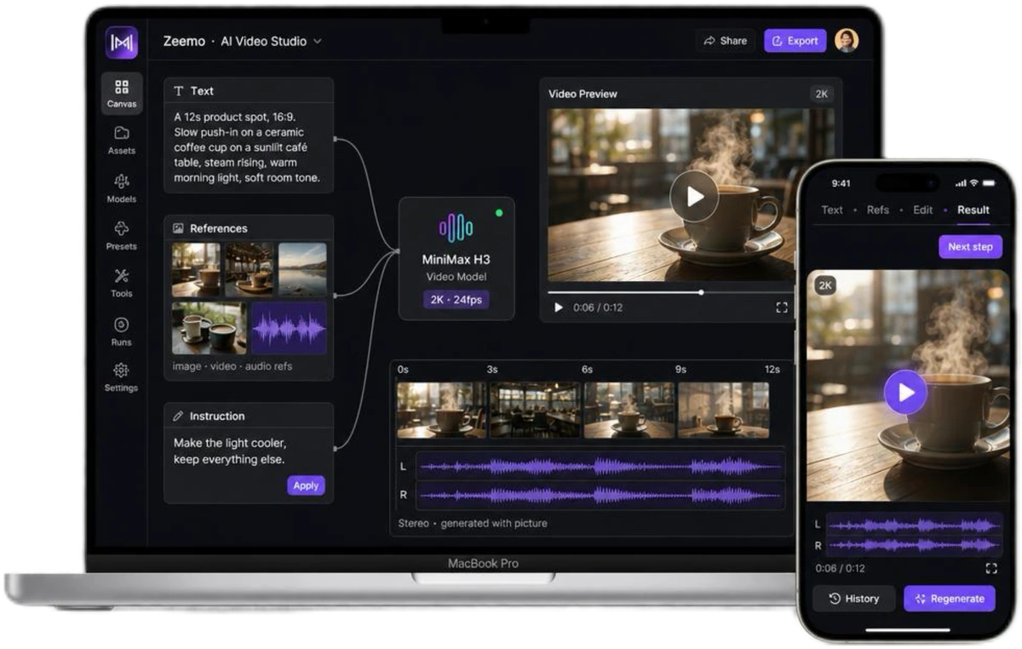Click the phone R audio waveform track
The height and width of the screenshot is (649, 1022).
pyautogui.click(x=914, y=545)
